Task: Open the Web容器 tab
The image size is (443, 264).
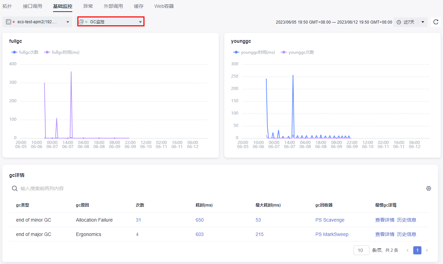Action: (x=164, y=6)
